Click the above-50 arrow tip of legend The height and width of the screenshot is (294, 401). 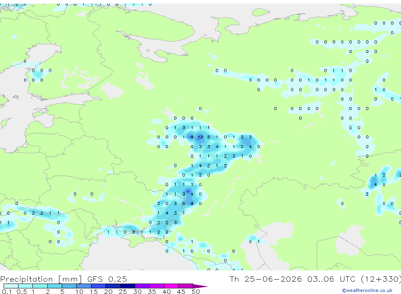pos(200,286)
